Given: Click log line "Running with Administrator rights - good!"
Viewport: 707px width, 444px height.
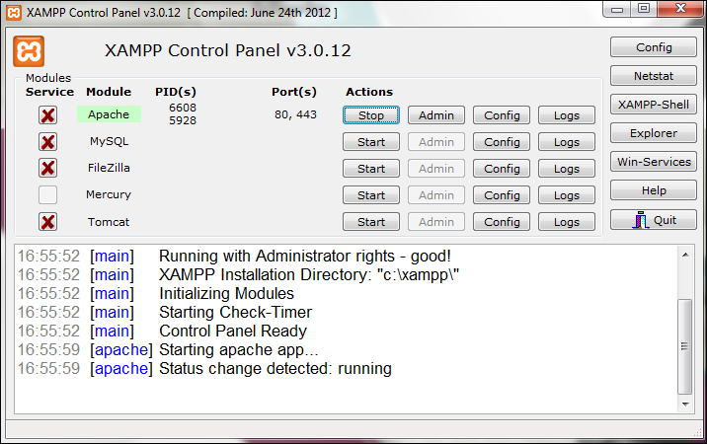Looking at the screenshot, I should (x=305, y=256).
